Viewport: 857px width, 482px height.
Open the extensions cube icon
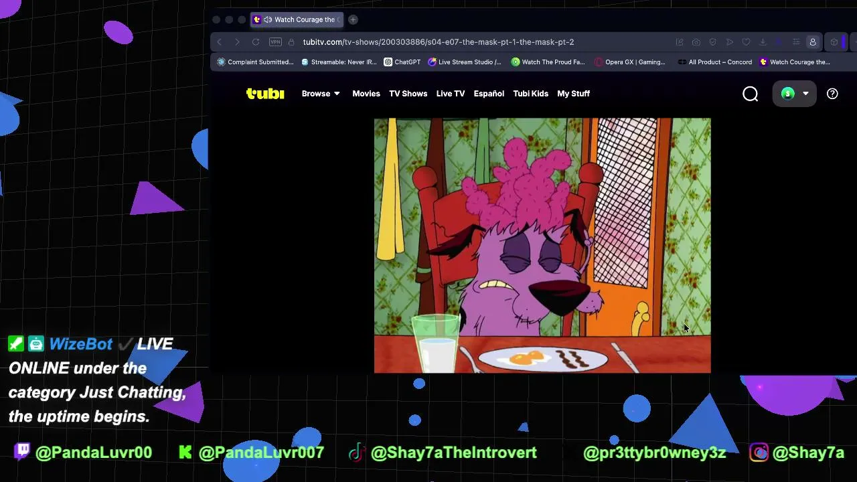coord(834,42)
